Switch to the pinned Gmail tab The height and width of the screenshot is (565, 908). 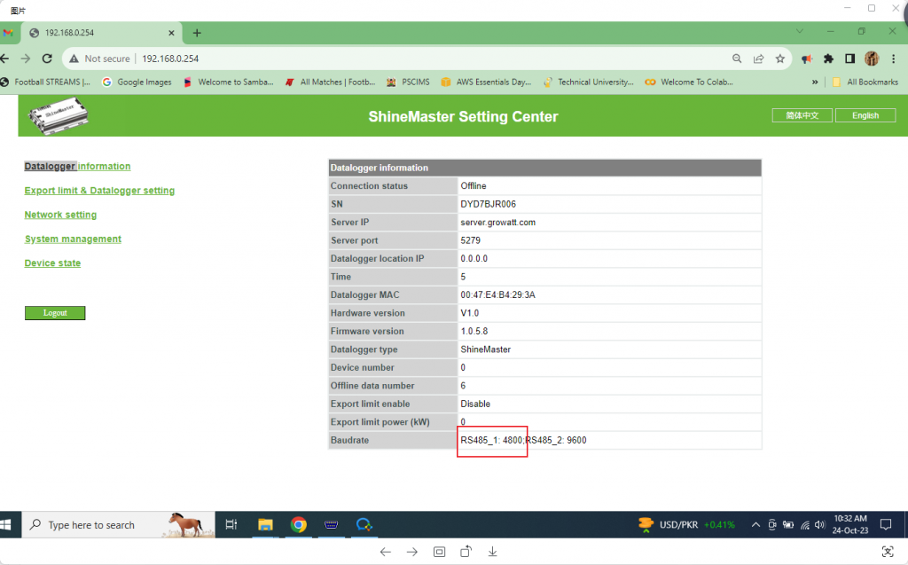(x=7, y=33)
